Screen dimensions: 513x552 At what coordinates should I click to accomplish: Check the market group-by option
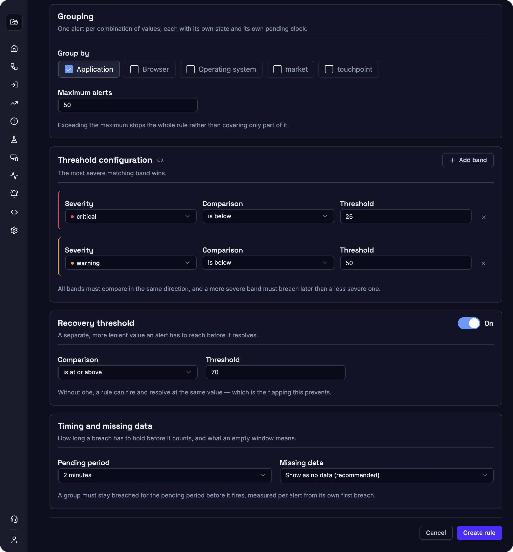290,69
